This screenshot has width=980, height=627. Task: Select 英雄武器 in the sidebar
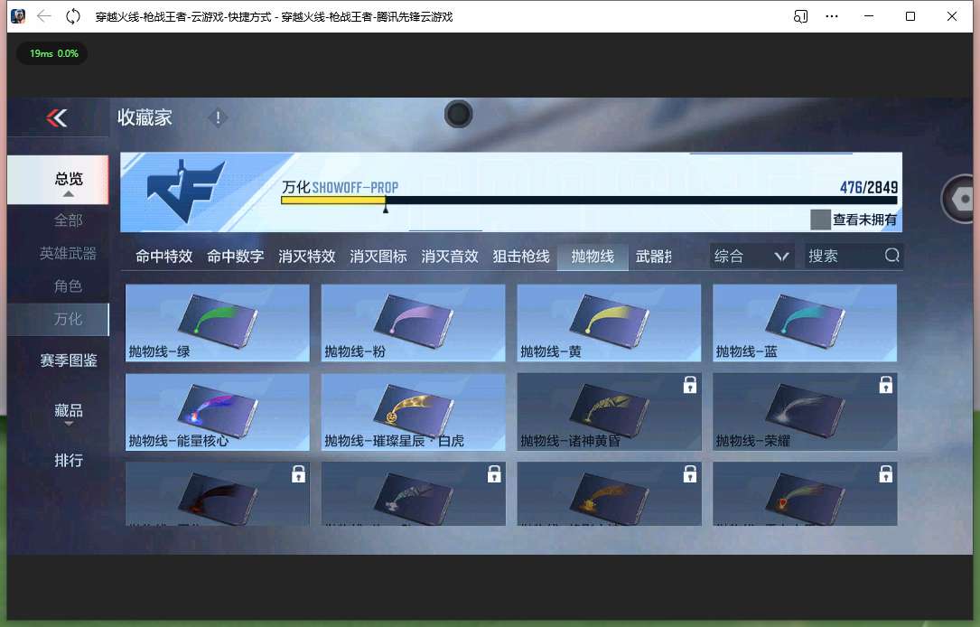click(x=68, y=253)
